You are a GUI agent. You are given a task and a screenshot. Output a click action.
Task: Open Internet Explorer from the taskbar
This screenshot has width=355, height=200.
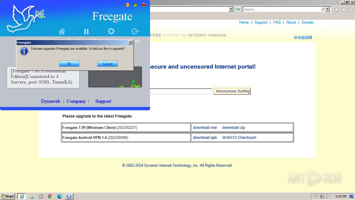[x=22, y=196]
